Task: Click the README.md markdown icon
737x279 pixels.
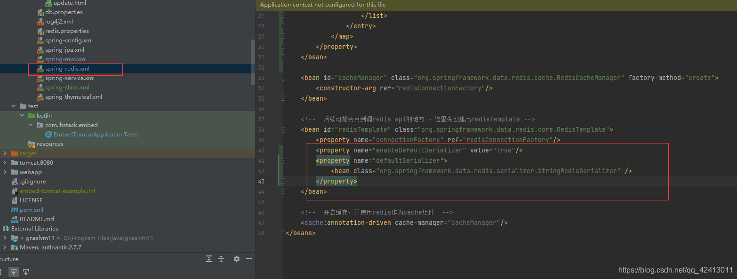Action: 15,219
